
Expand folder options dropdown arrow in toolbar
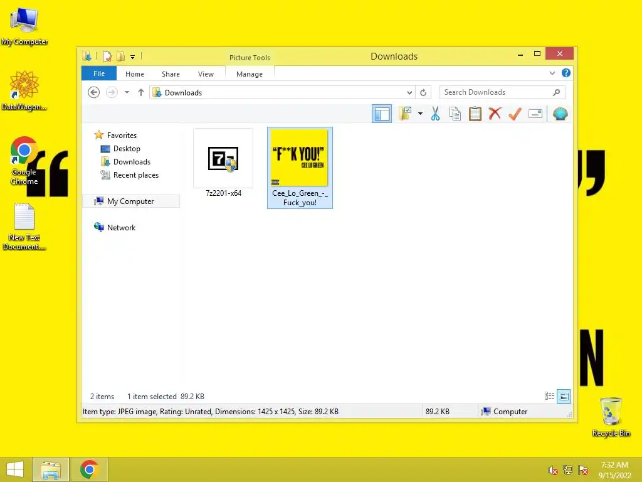(421, 114)
